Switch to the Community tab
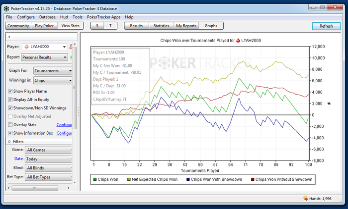 tap(18, 26)
